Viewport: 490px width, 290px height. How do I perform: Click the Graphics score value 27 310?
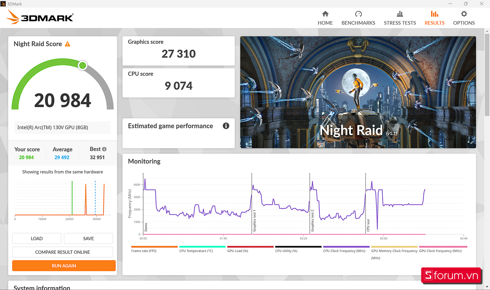(x=178, y=54)
